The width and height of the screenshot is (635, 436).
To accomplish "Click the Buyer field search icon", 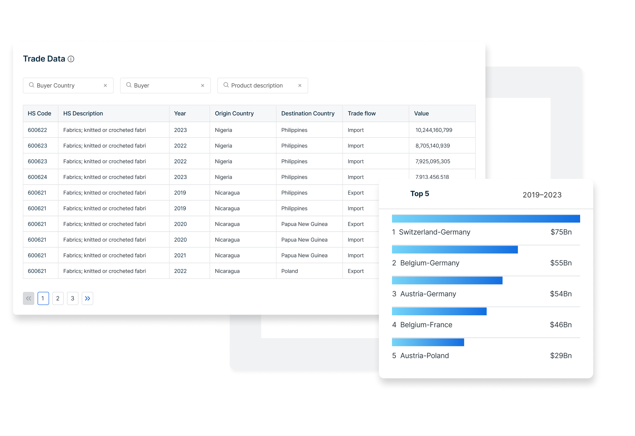I will (x=129, y=85).
